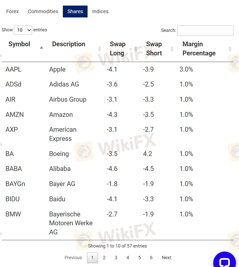Go to page 2 of entries
The width and height of the screenshot is (239, 267).
coord(104,258)
